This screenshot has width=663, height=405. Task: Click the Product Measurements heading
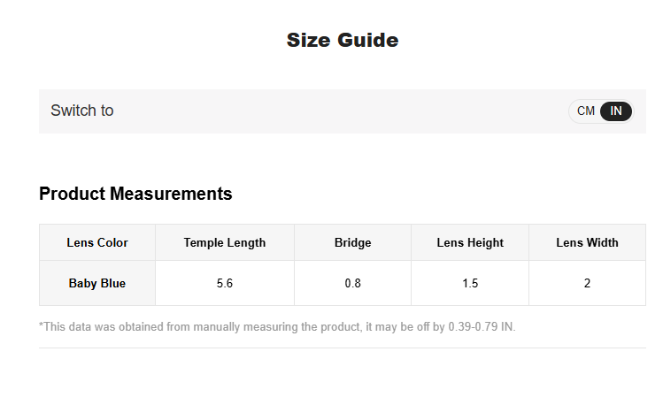(135, 194)
